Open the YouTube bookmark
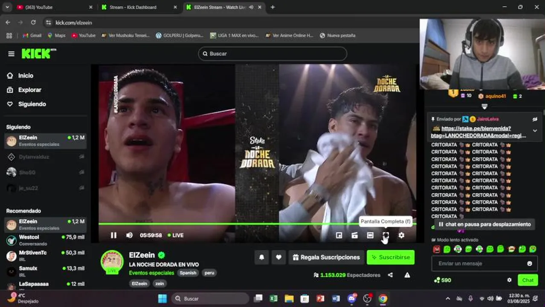 [83, 35]
